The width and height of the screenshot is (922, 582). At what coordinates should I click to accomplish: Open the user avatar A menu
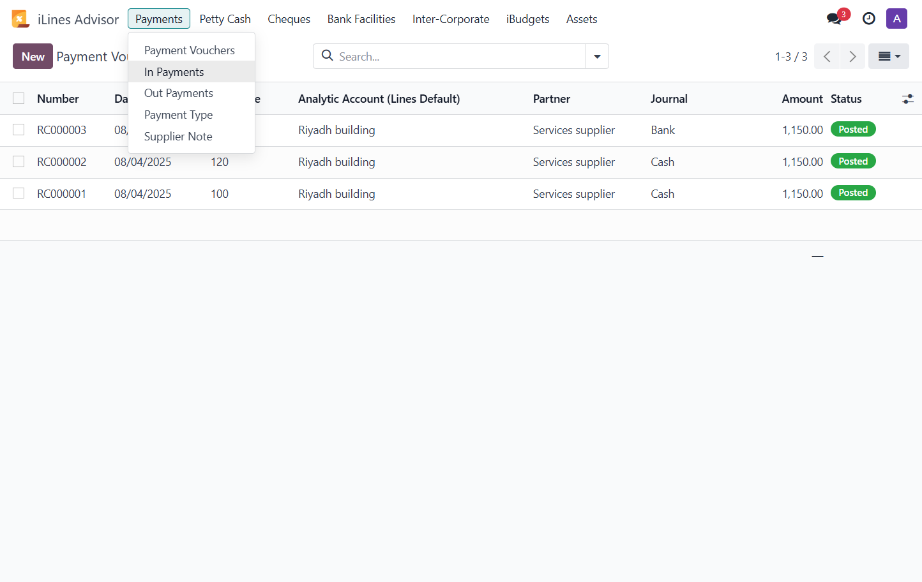pos(896,19)
